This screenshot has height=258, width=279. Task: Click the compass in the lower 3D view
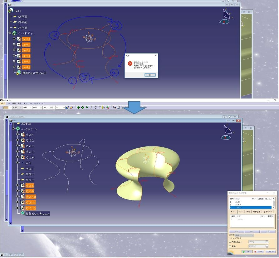click(x=227, y=132)
